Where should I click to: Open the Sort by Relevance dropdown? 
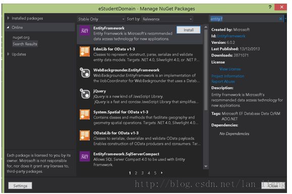click(x=167, y=19)
